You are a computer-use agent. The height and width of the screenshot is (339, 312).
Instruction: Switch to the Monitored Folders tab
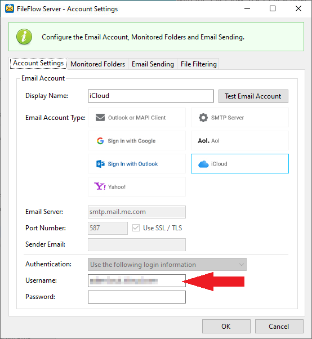[98, 64]
